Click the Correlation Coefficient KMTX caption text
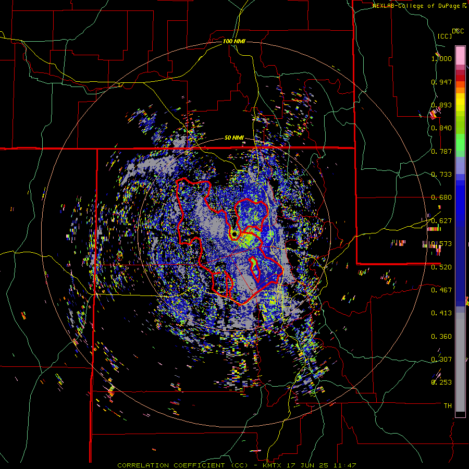 point(237,465)
